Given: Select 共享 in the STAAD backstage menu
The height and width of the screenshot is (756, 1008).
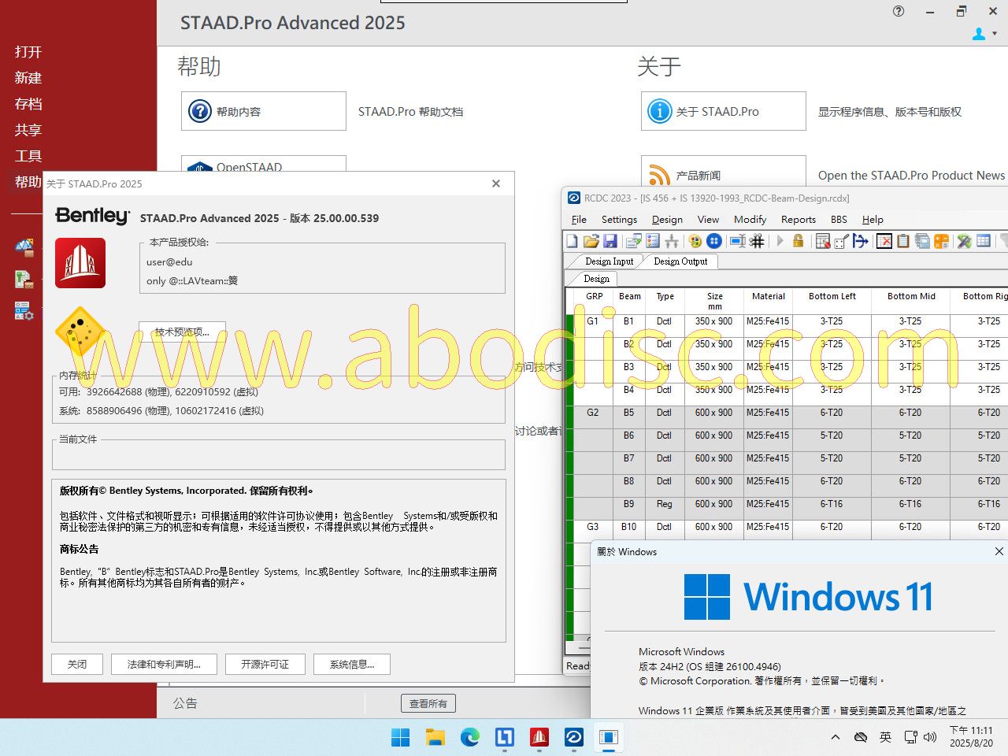Looking at the screenshot, I should tap(28, 130).
